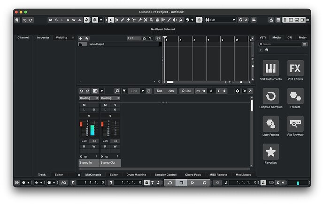324x204 pixels.
Task: Open color tool dropdown arrow
Action: (192, 20)
